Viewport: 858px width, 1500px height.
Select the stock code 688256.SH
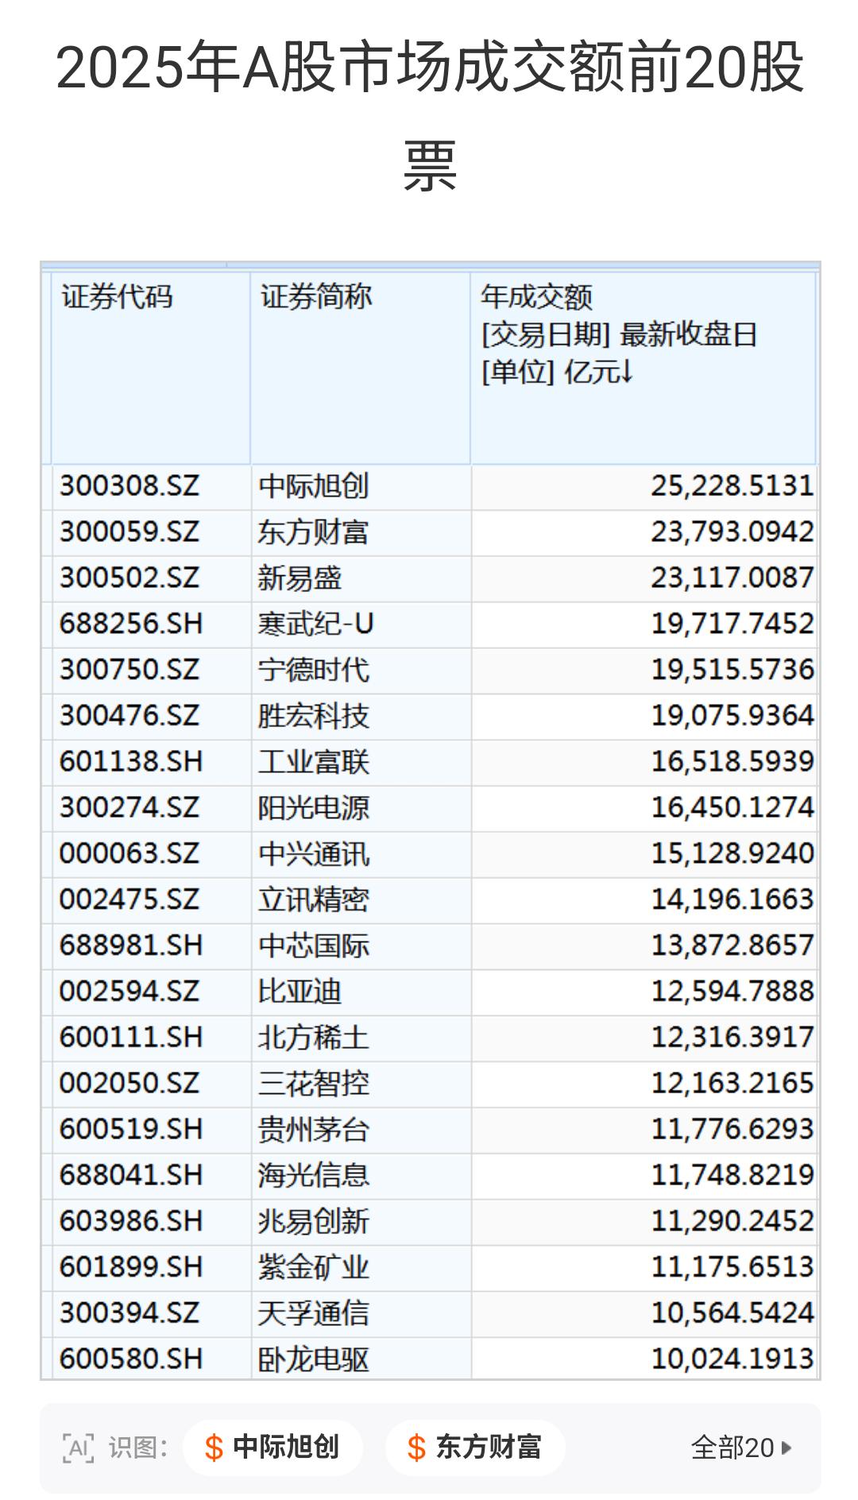(x=131, y=624)
